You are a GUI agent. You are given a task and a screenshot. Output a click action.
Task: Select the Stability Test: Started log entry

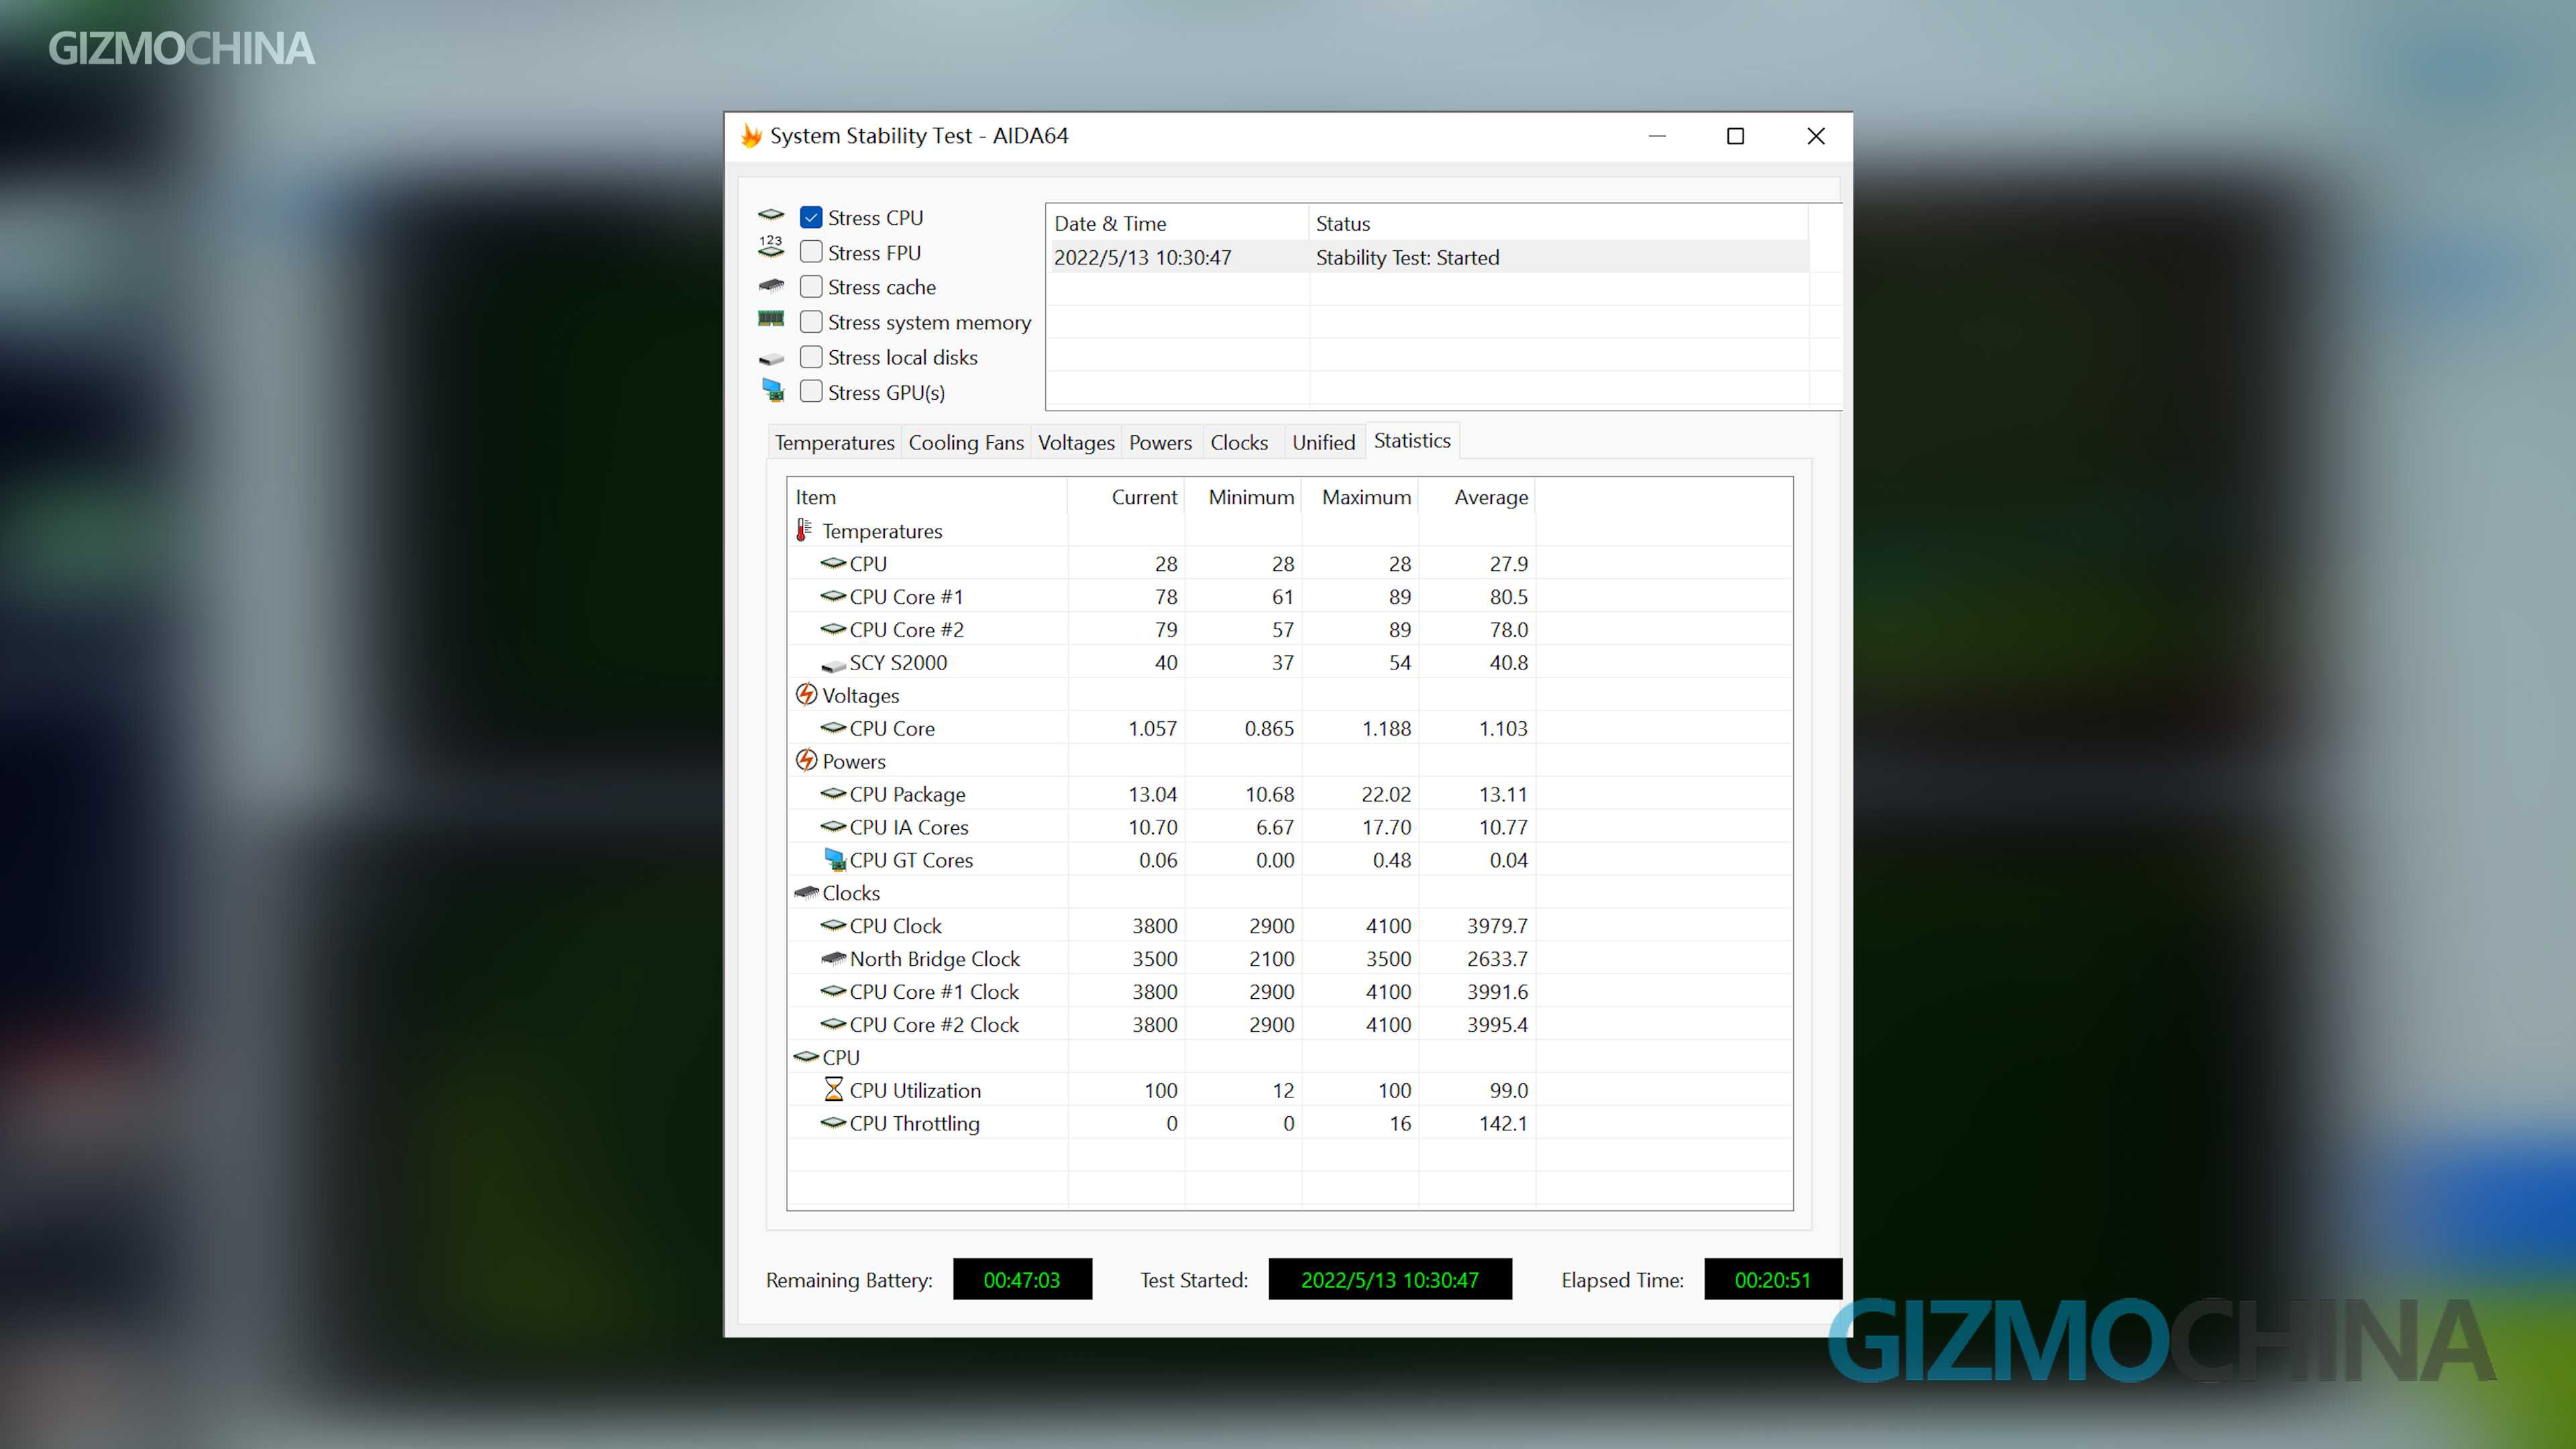[x=1406, y=257]
